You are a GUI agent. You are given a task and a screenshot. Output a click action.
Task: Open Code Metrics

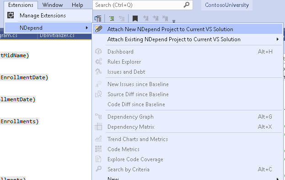point(188,149)
